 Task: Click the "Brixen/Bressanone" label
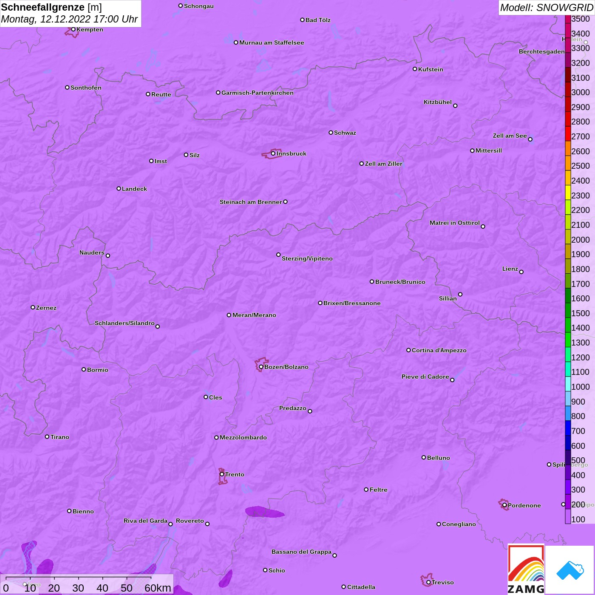pyautogui.click(x=352, y=303)
